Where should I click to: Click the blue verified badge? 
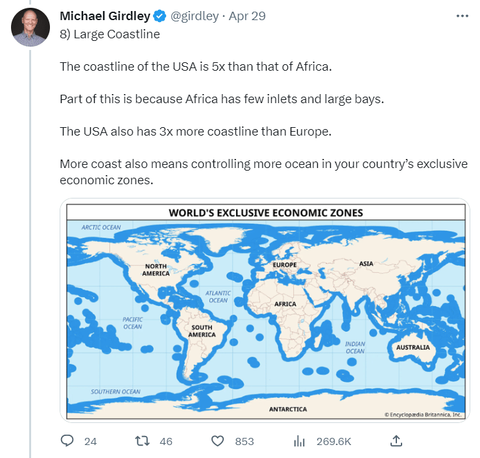(160, 16)
